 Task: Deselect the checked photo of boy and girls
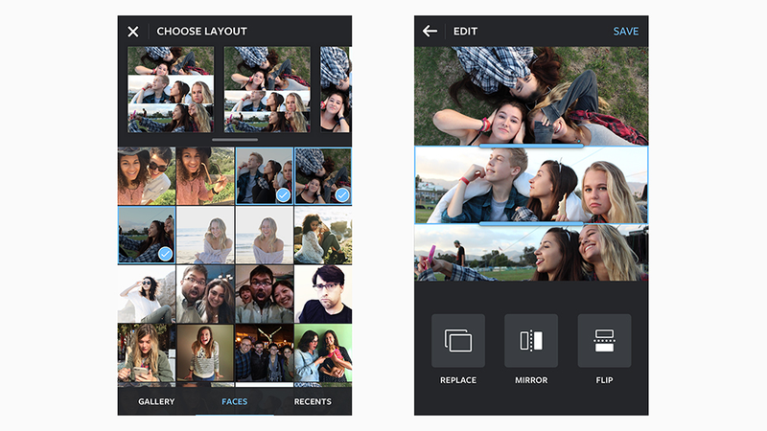point(265,176)
